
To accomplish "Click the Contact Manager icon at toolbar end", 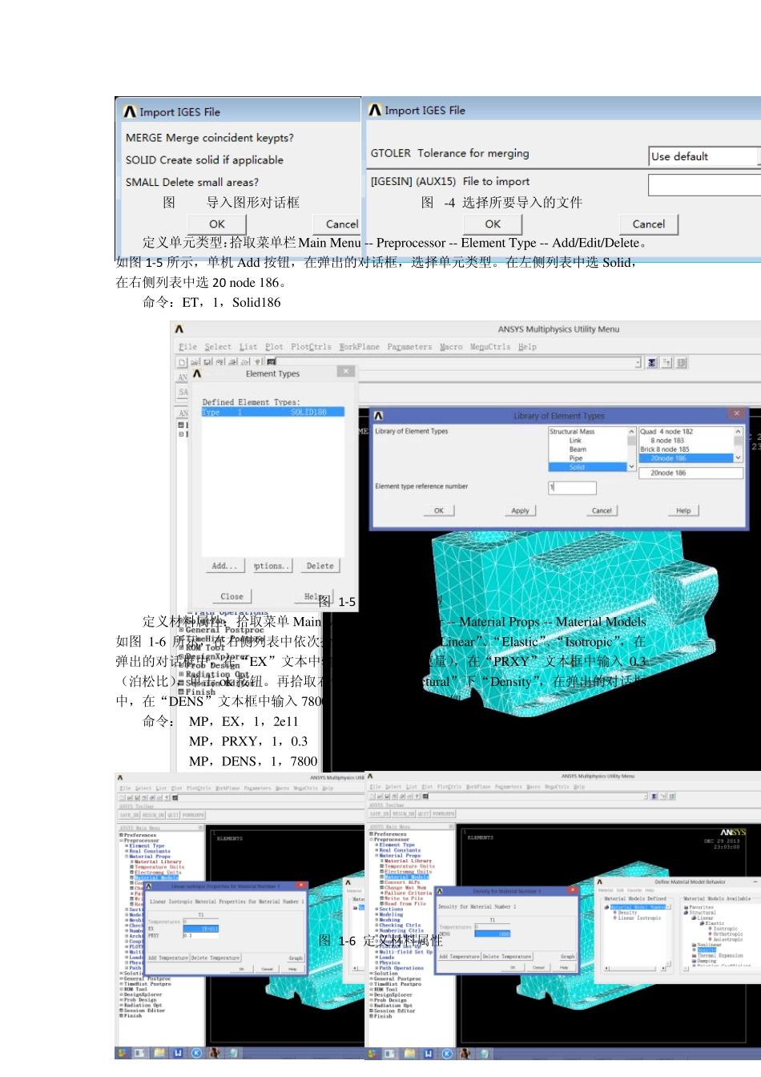I will click(x=682, y=363).
